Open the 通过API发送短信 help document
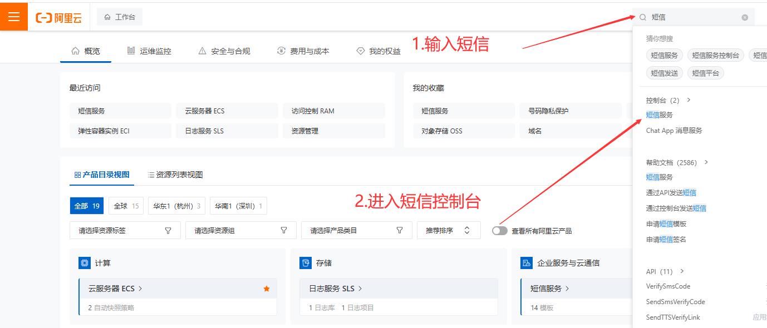The width and height of the screenshot is (767, 328). [671, 193]
